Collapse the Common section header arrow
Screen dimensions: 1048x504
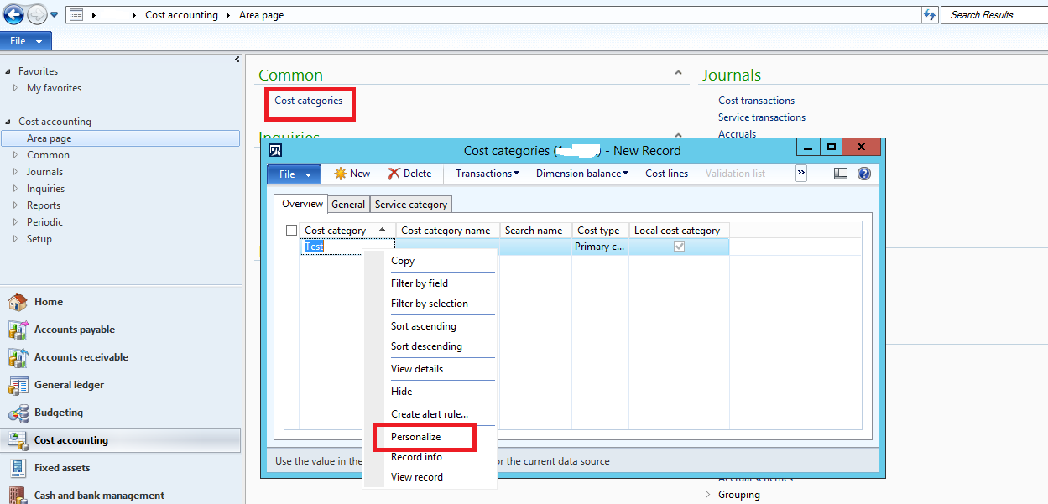pos(680,73)
